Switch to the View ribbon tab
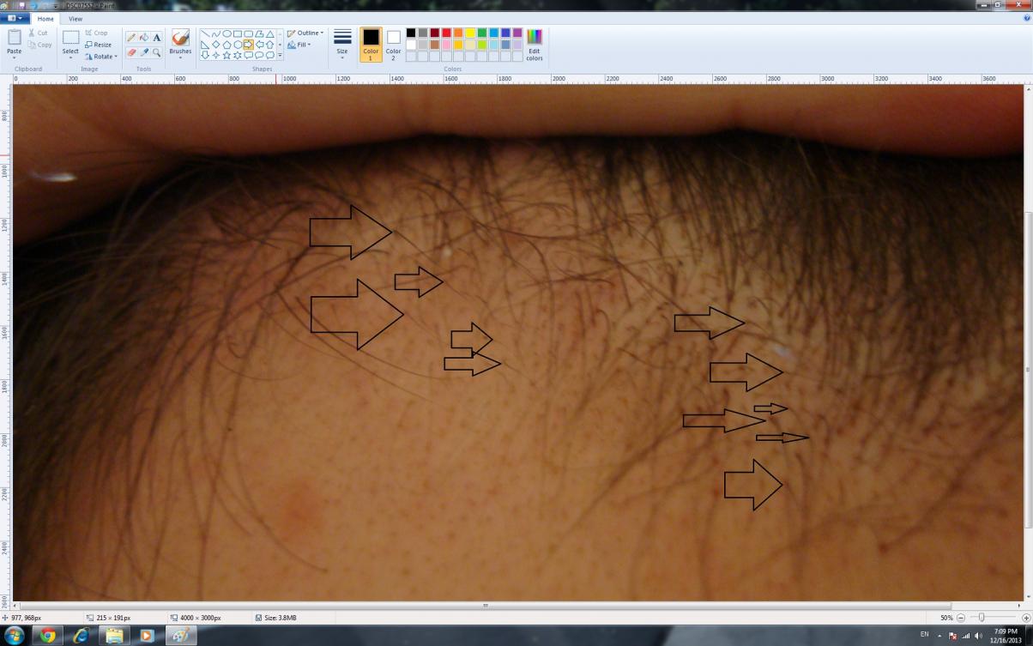Screen dimensions: 1033x646 [x=76, y=18]
